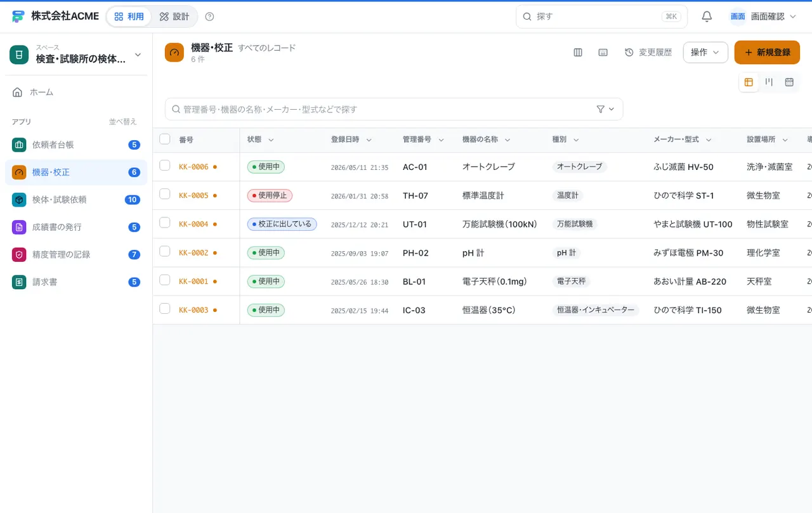
Task: Check the box for row KK-0003
Action: pos(165,308)
